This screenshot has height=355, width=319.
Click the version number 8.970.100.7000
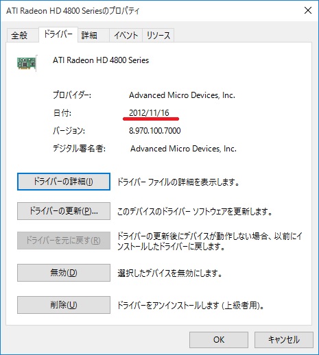click(x=155, y=131)
